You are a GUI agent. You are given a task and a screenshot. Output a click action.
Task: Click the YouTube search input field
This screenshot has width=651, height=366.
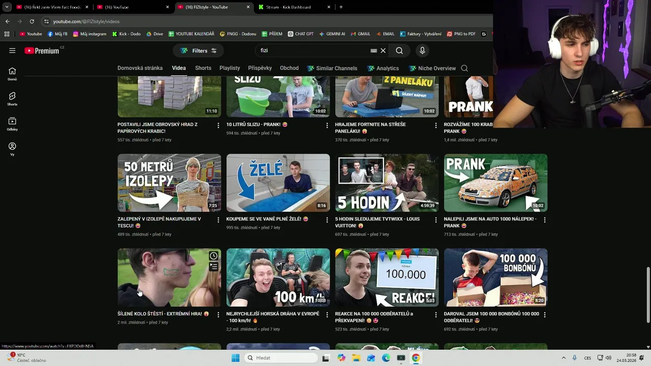pyautogui.click(x=313, y=50)
